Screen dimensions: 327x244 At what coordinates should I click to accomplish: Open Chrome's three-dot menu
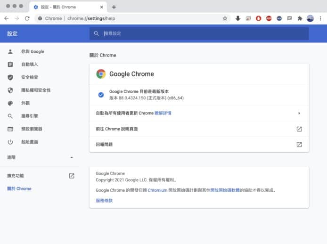click(x=320, y=18)
